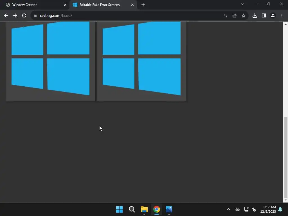This screenshot has width=288, height=216.
Task: Close the Window Creator tab
Action: pyautogui.click(x=65, y=5)
